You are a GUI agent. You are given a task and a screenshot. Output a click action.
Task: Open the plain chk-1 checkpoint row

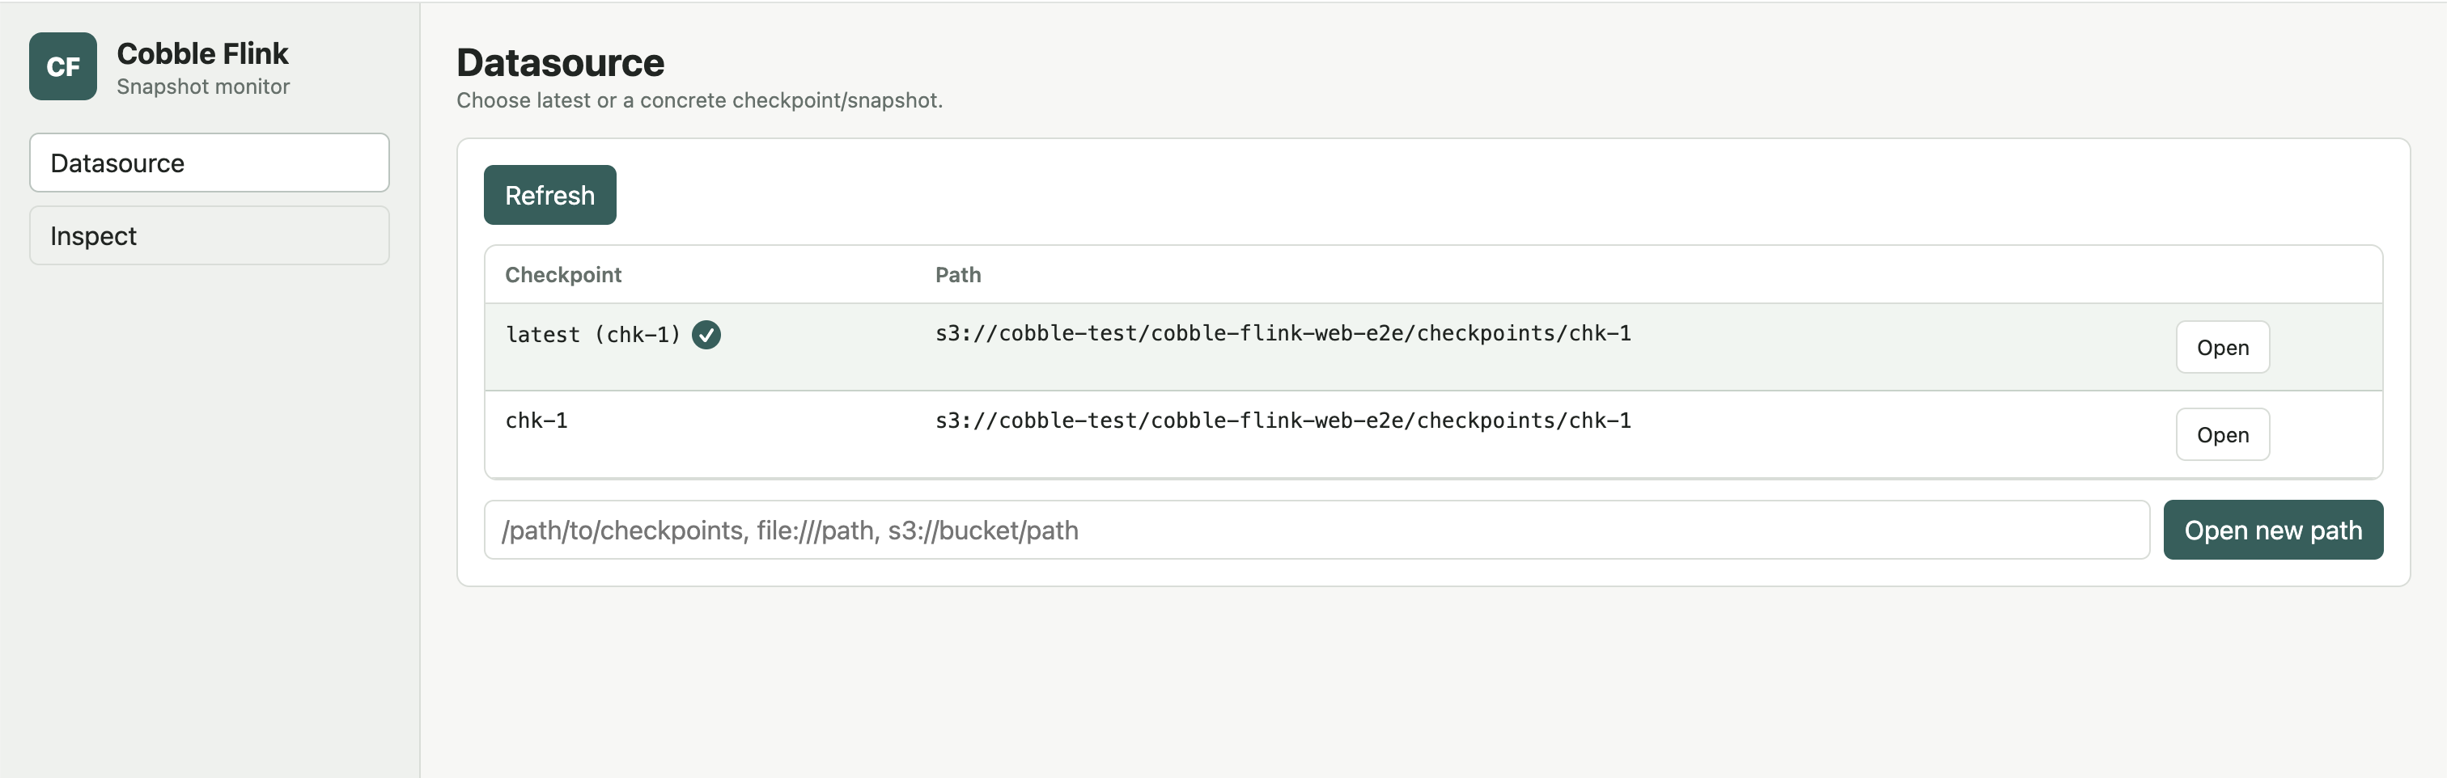pyautogui.click(x=2222, y=435)
